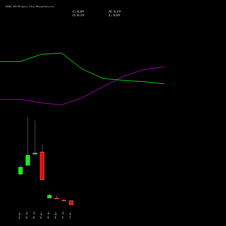Click the high value H: 0.19
The height and width of the screenshot is (226, 226).
coord(114,12)
